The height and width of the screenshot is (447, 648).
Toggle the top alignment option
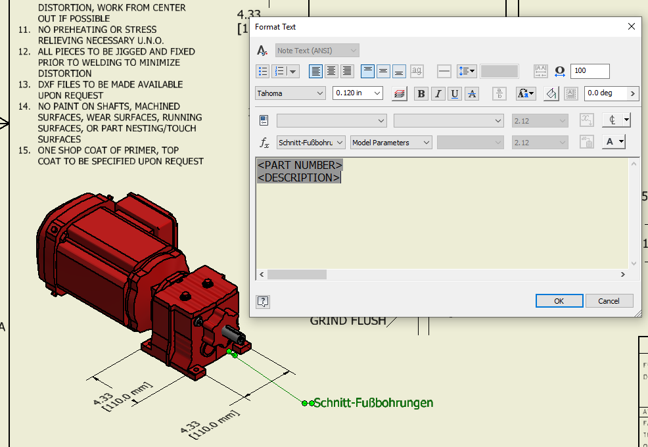367,71
